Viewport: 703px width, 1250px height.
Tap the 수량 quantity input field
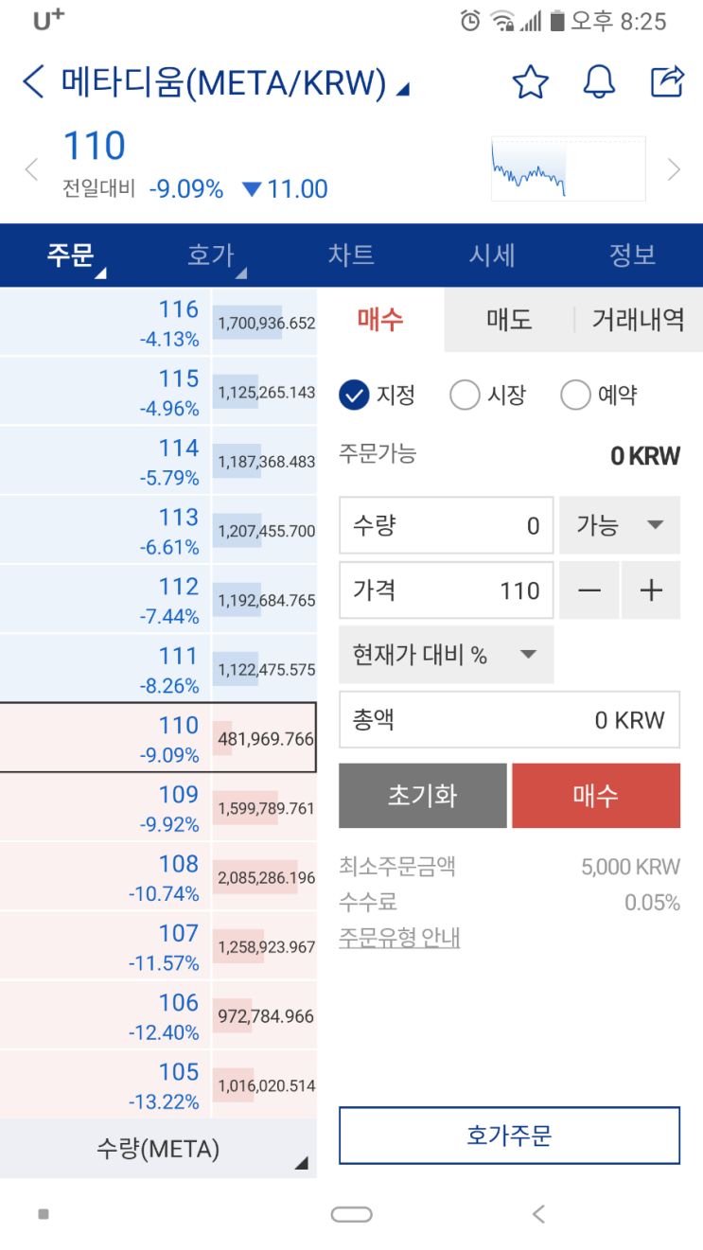pos(447,525)
